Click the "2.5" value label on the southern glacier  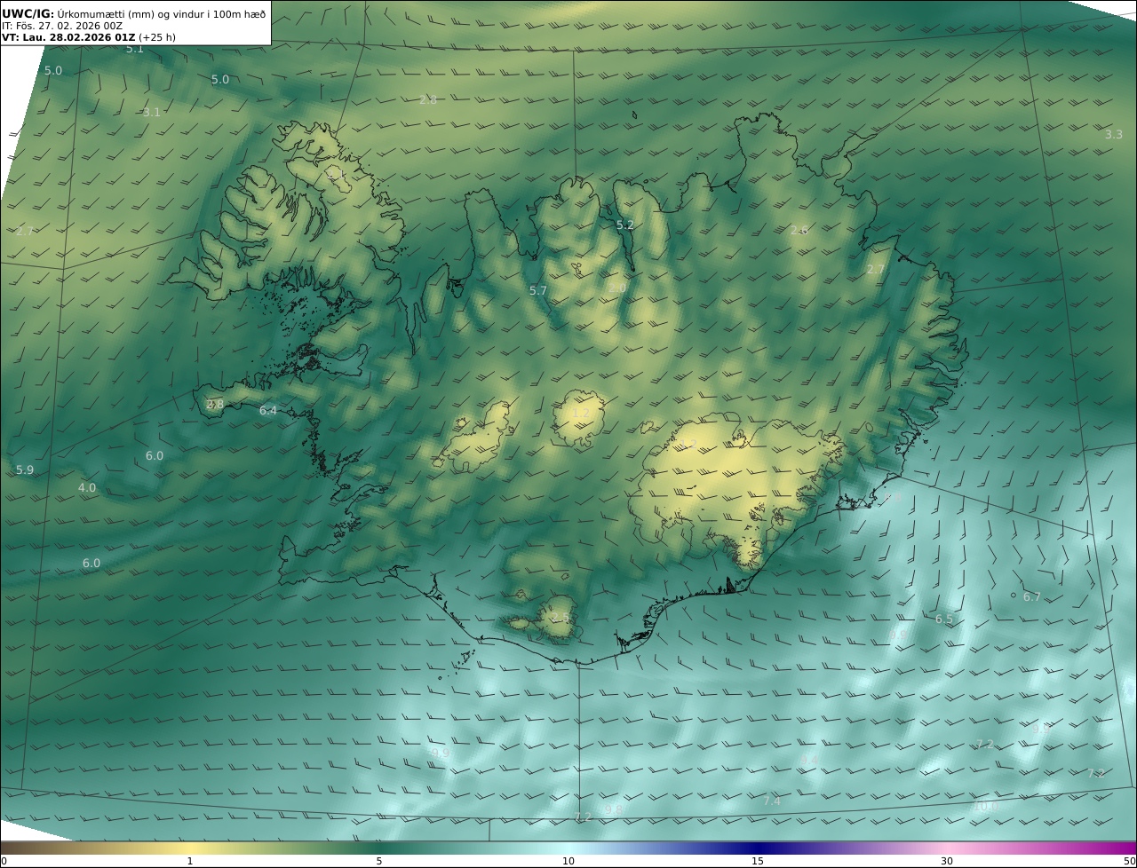click(x=560, y=617)
